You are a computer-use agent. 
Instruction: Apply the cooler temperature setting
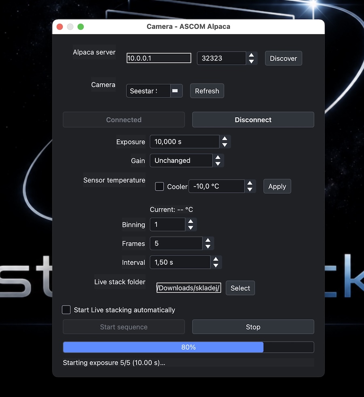(x=277, y=186)
